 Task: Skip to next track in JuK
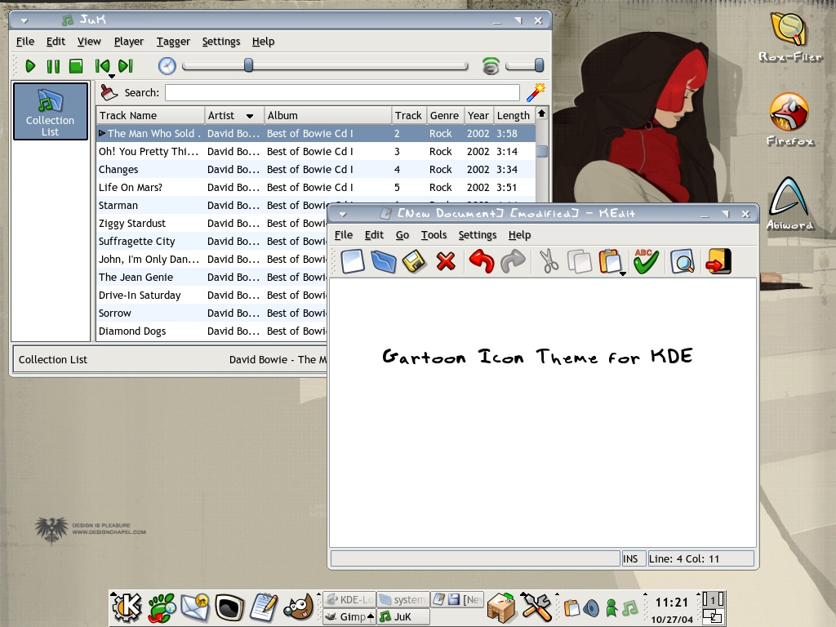click(125, 66)
